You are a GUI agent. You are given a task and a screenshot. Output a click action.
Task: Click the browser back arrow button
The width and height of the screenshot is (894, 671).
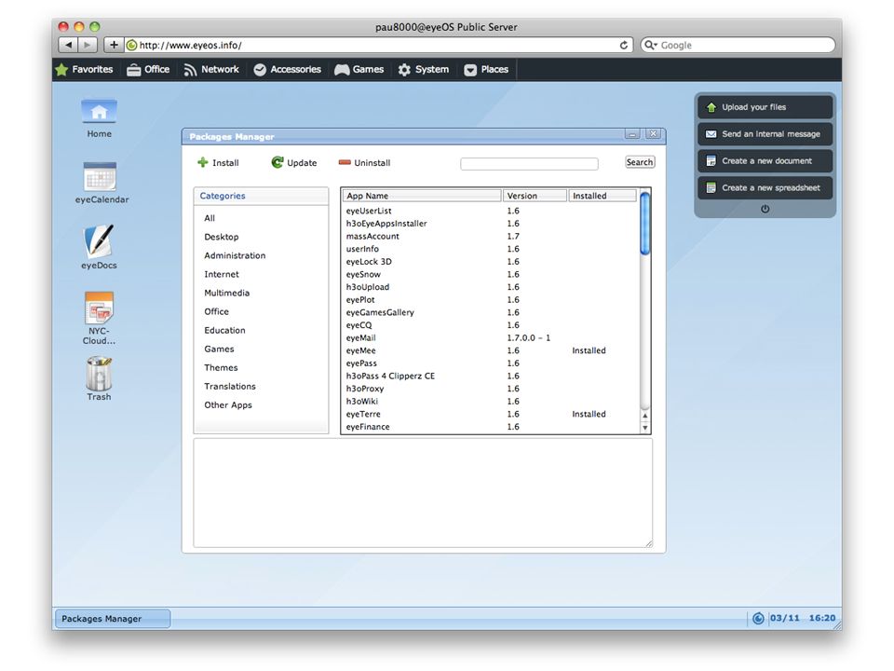tap(68, 45)
